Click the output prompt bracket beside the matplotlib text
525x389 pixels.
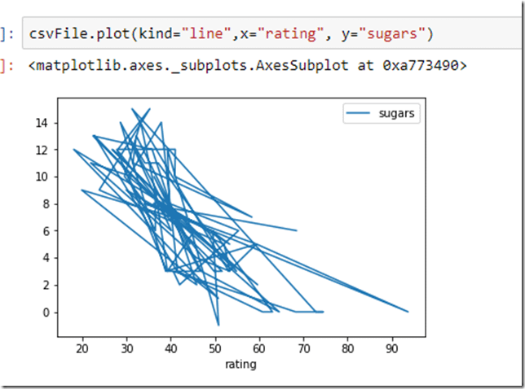click(x=7, y=64)
